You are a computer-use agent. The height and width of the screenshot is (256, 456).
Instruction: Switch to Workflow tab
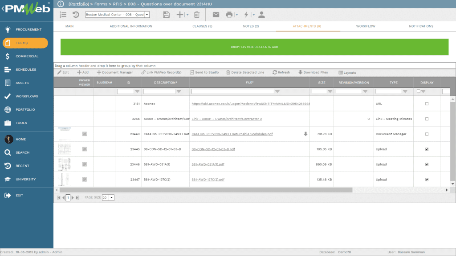tap(366, 26)
